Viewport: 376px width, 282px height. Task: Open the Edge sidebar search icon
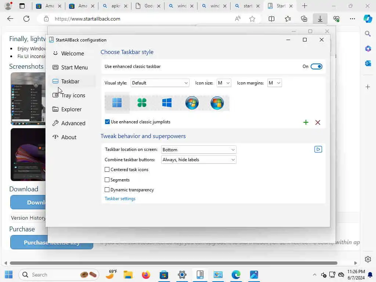click(368, 33)
